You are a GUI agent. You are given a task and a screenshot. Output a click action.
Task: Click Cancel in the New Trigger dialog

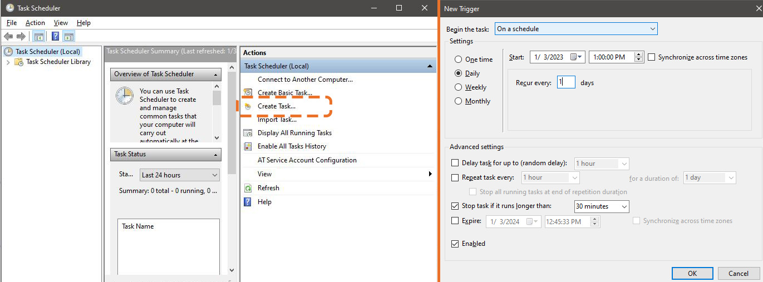[739, 273]
